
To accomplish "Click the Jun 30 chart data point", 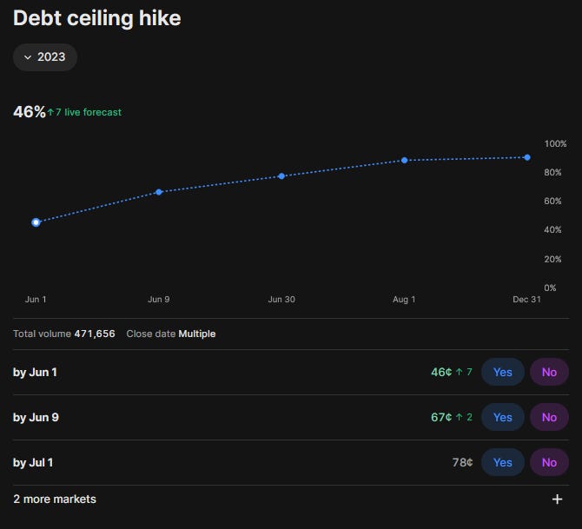I will pyautogui.click(x=281, y=176).
